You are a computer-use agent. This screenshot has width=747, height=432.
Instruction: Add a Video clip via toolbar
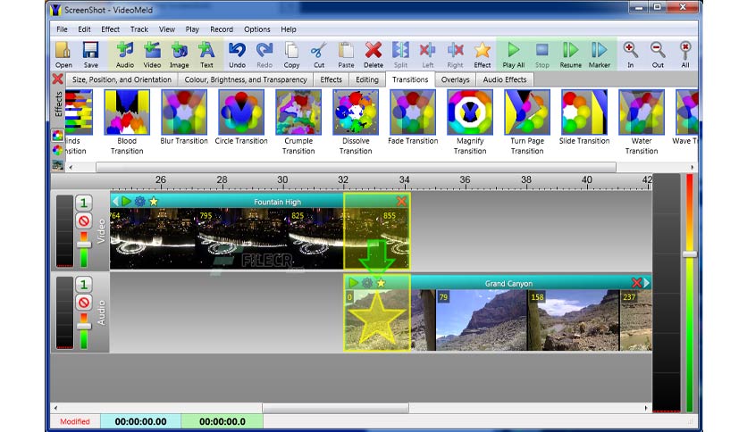152,54
